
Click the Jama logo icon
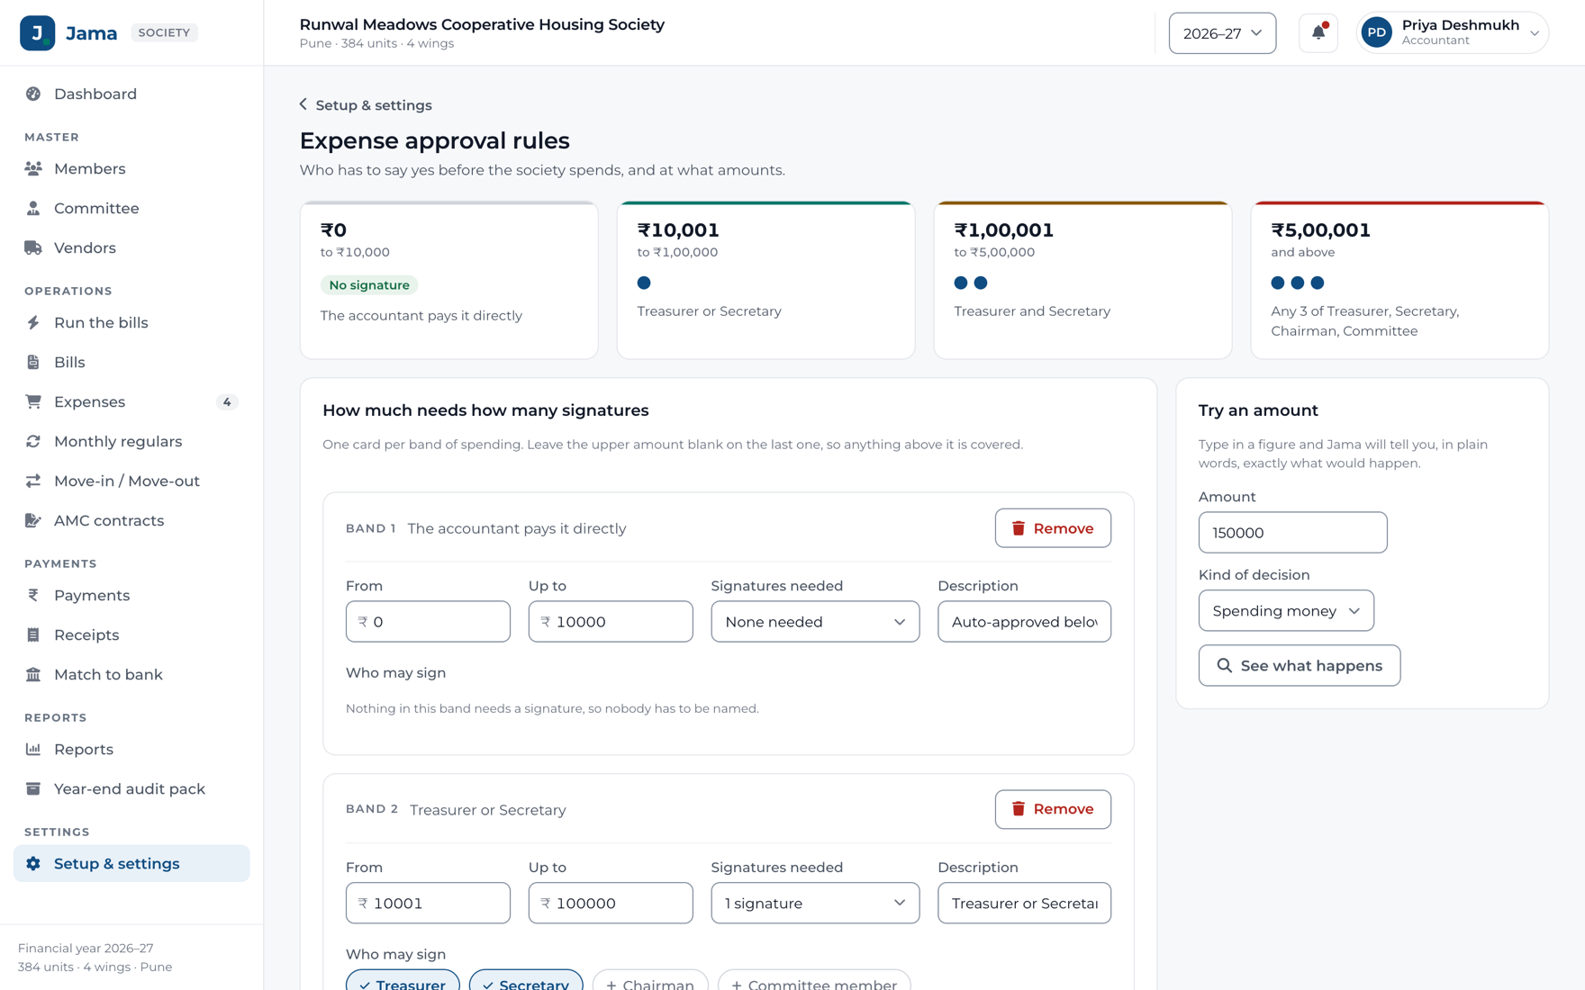pyautogui.click(x=37, y=33)
